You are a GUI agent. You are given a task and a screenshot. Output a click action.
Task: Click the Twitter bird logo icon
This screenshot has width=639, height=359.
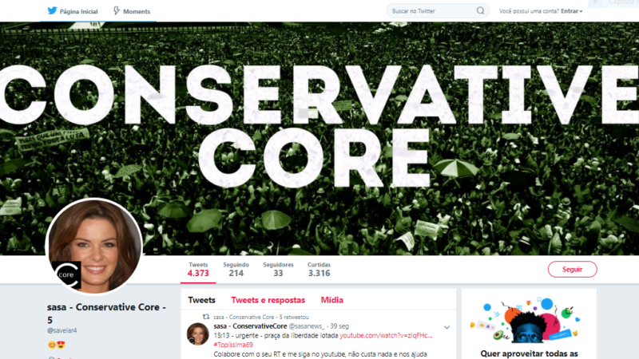[52, 10]
